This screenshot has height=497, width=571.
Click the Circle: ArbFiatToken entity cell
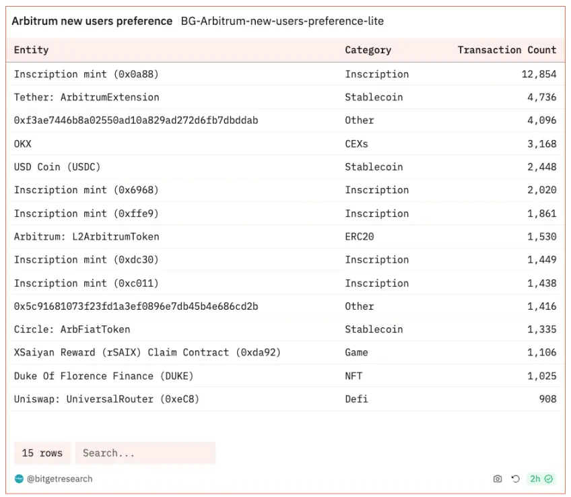click(x=72, y=329)
